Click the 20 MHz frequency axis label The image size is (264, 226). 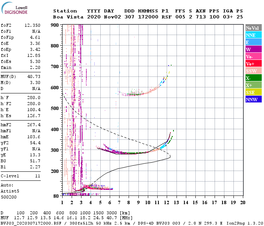tap(243, 202)
